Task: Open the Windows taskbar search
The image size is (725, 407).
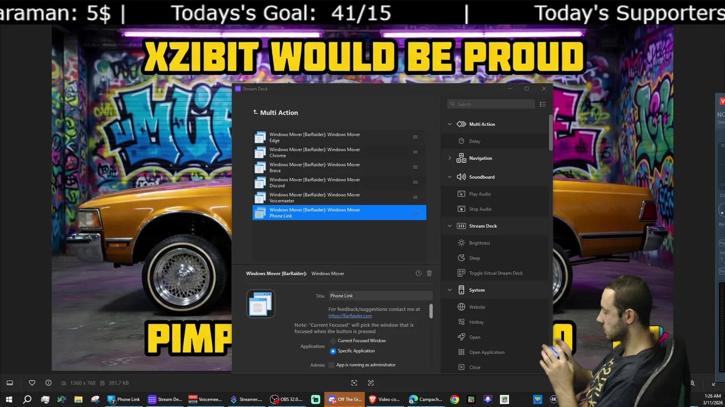Action: coord(27,399)
